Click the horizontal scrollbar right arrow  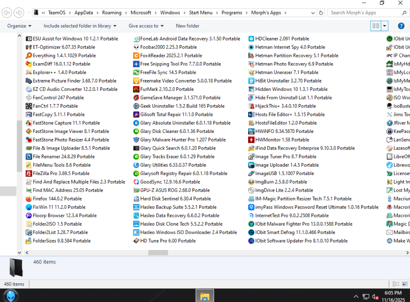407,253
